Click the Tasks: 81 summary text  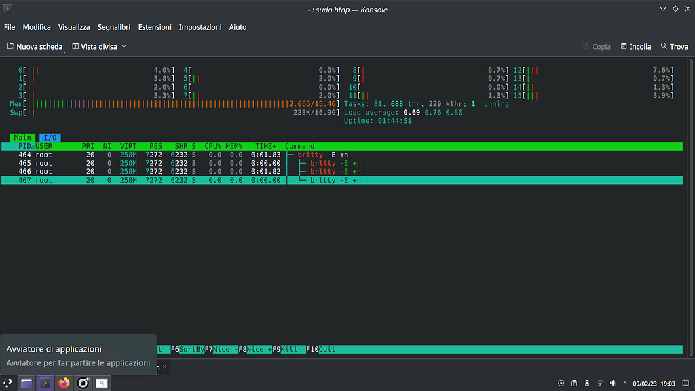point(426,104)
